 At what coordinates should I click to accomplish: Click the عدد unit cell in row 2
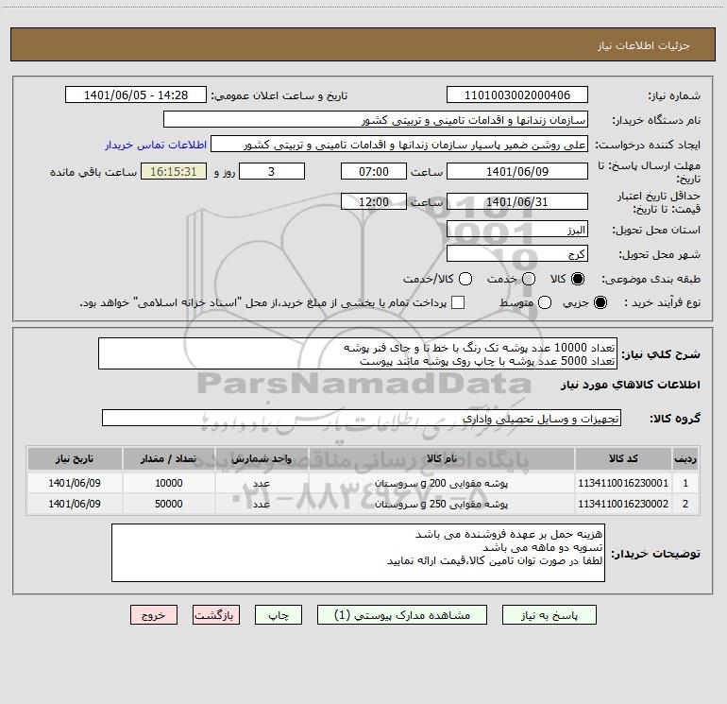click(262, 504)
